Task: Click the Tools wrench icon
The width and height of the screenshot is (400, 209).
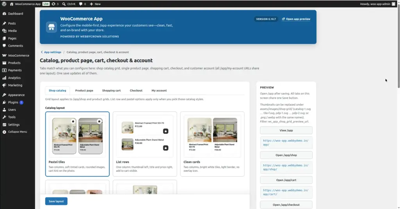Action: pyautogui.click(x=4, y=117)
